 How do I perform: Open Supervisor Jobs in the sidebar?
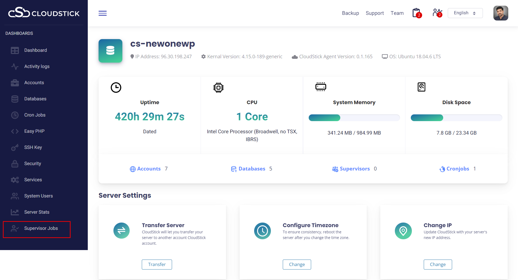point(41,228)
